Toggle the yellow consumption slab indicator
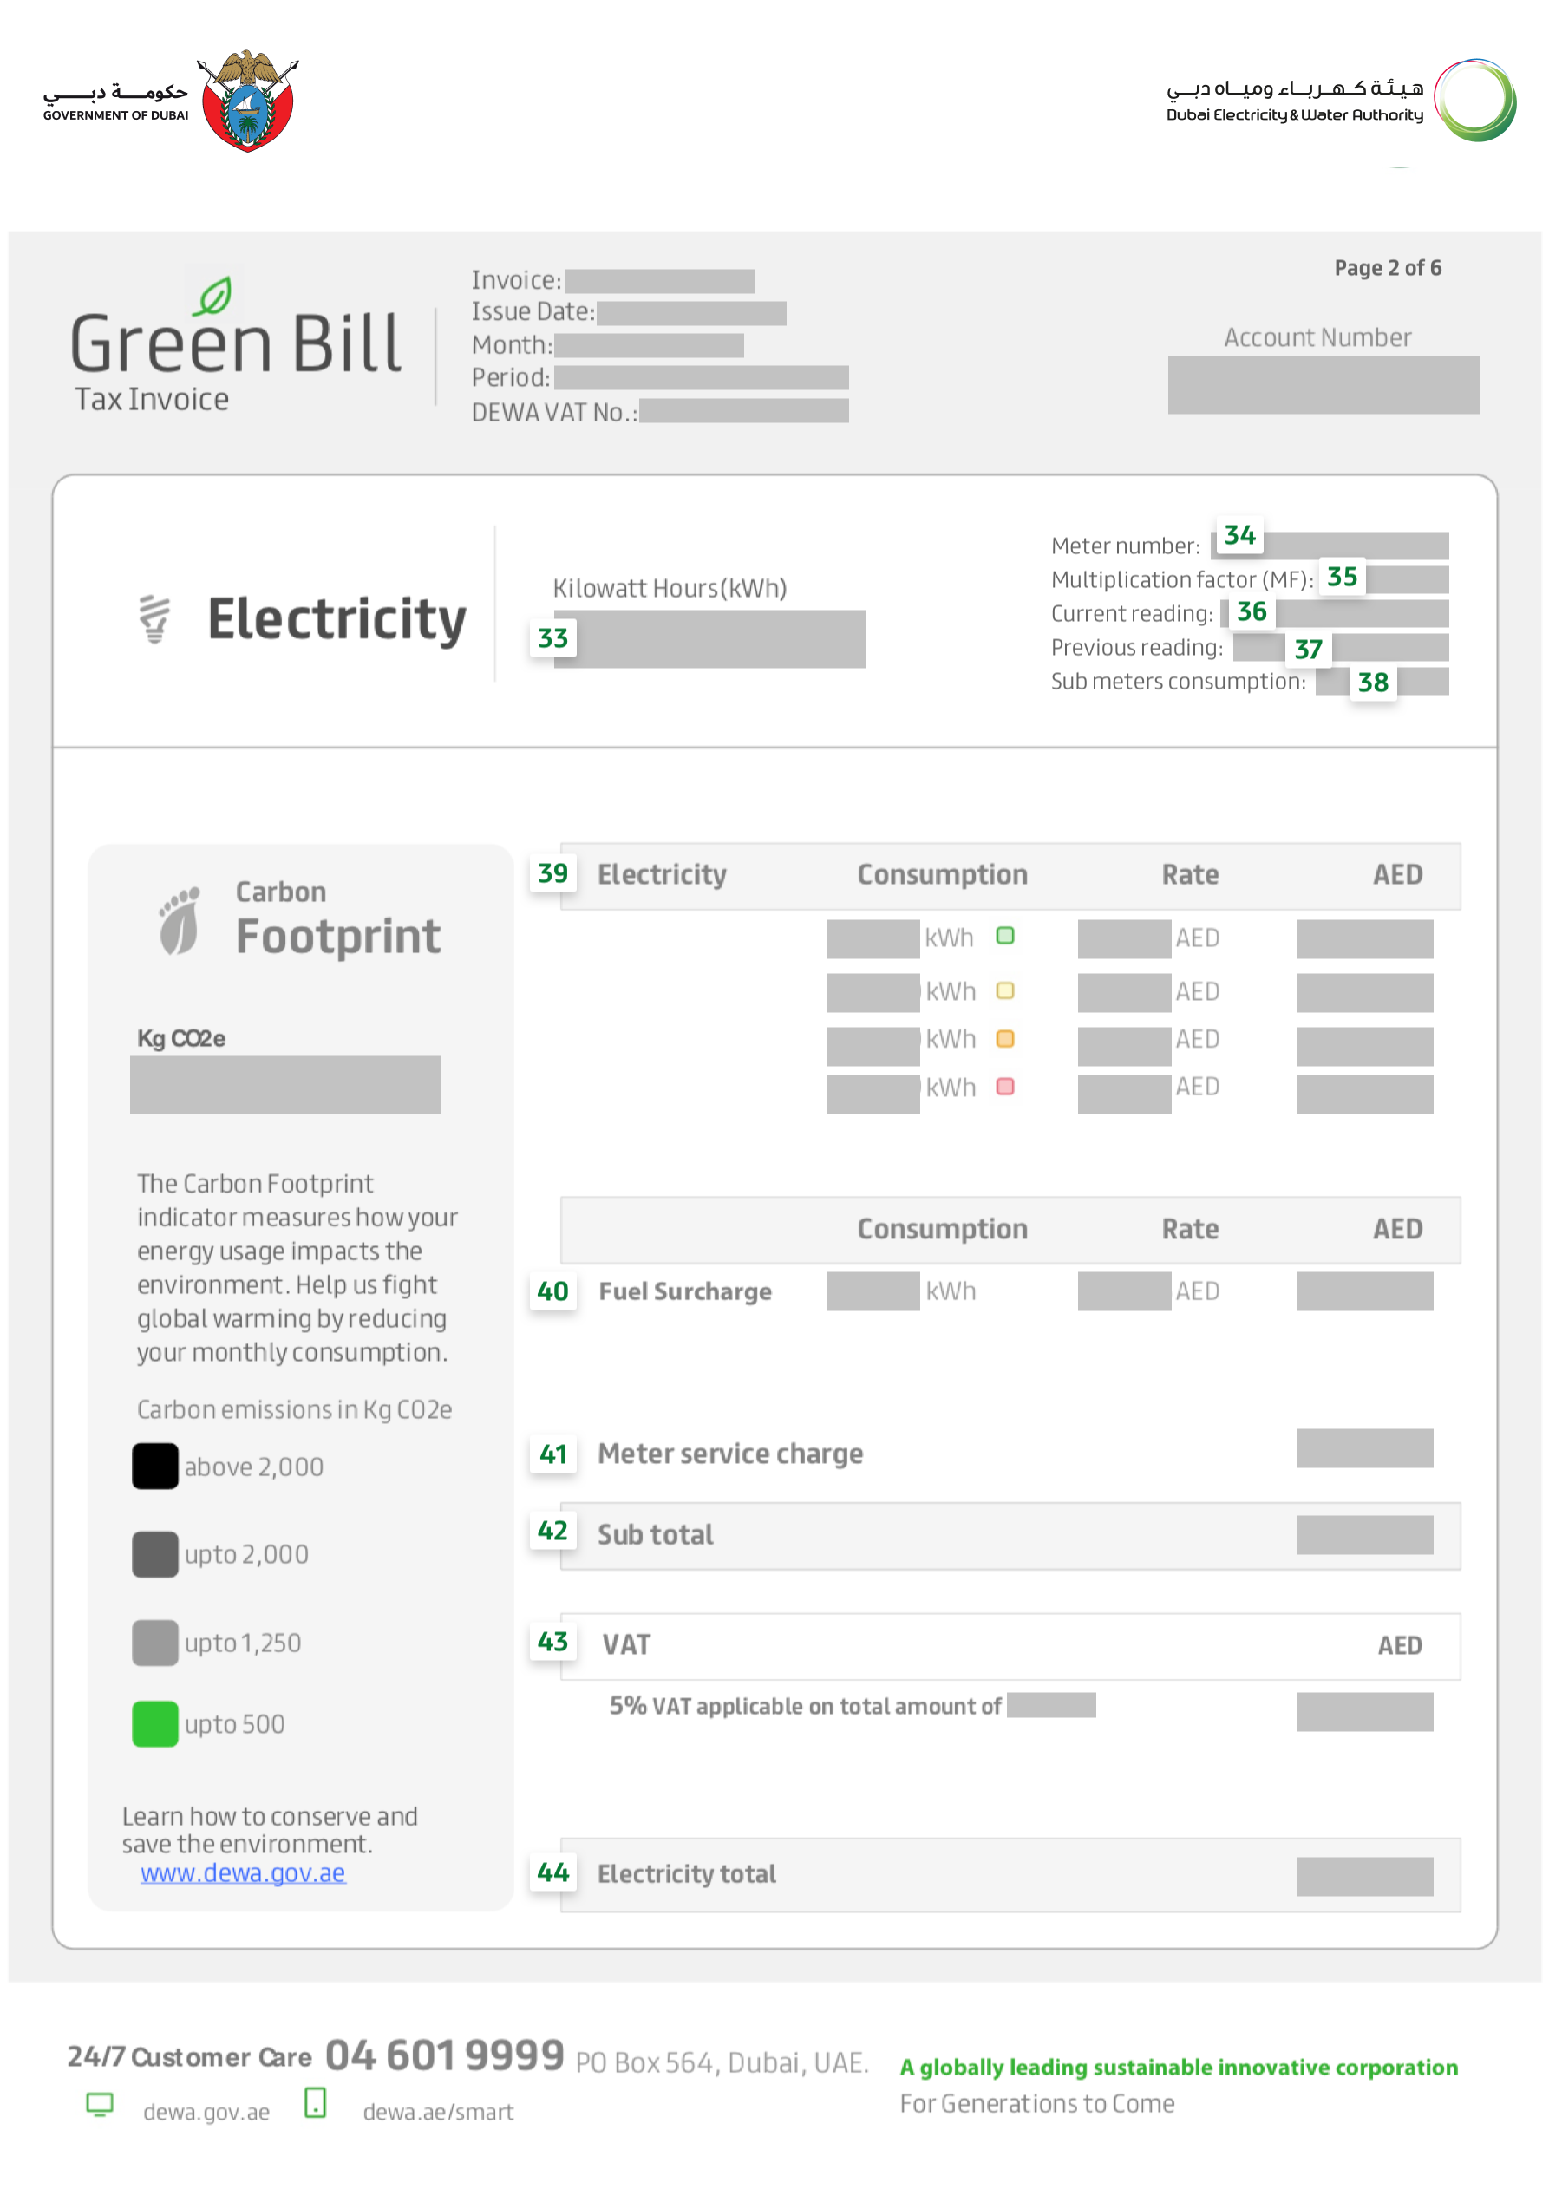 (x=1004, y=991)
